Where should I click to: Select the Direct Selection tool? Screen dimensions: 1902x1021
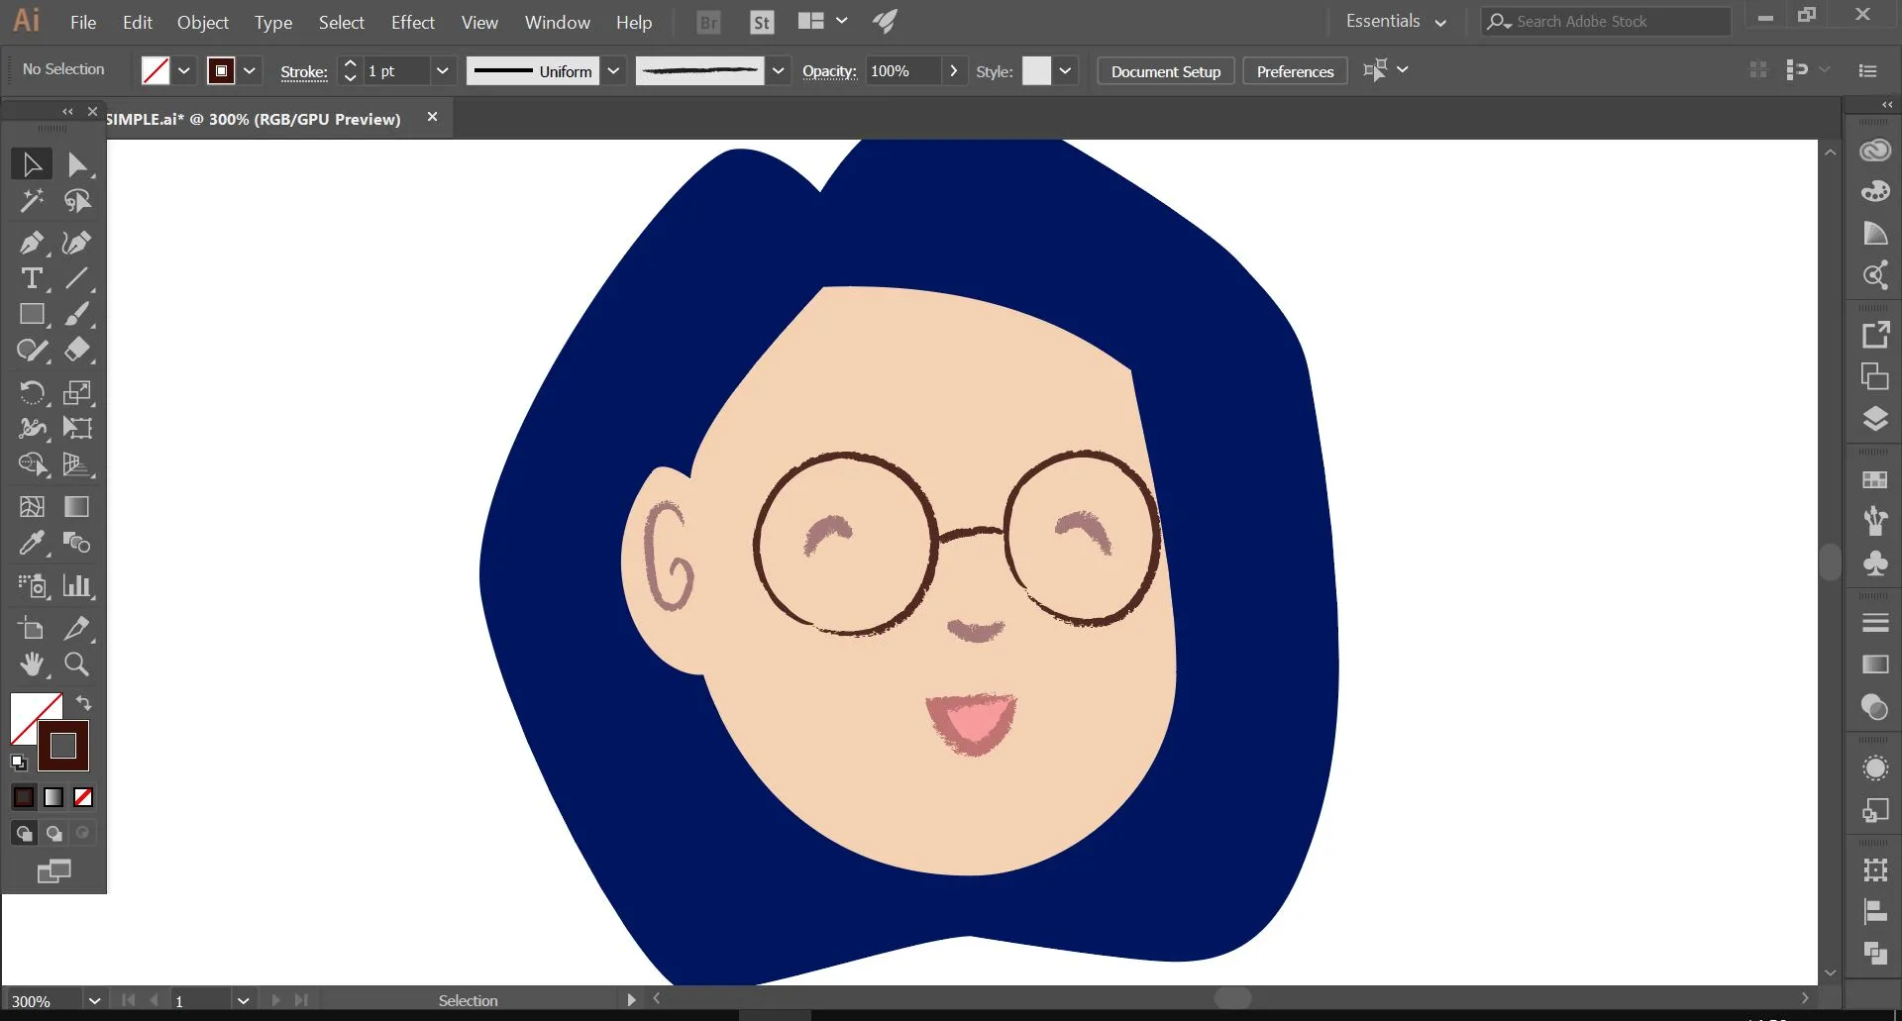(x=77, y=164)
